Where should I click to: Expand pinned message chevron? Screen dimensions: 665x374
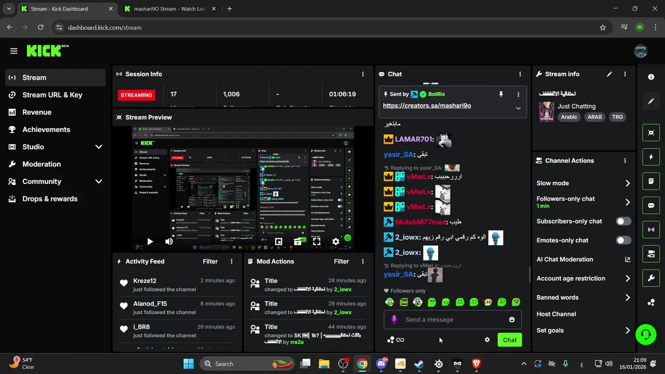coord(518,108)
